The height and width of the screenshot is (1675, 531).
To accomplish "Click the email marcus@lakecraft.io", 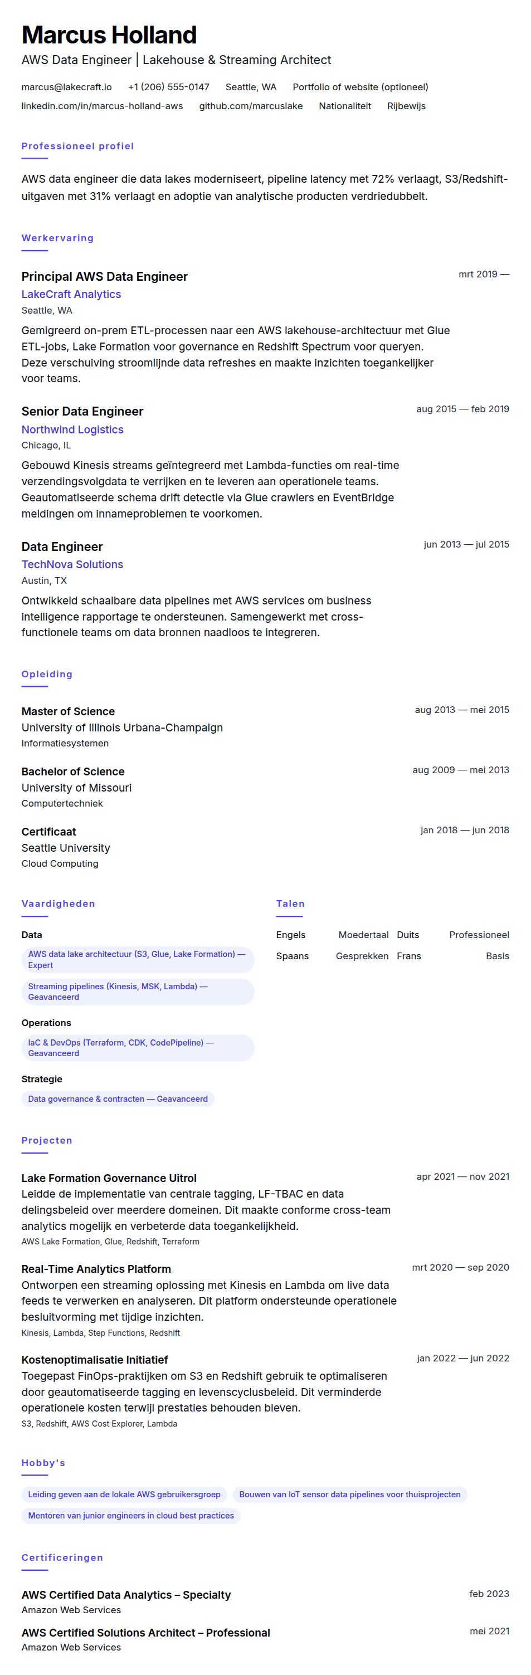I will (66, 86).
